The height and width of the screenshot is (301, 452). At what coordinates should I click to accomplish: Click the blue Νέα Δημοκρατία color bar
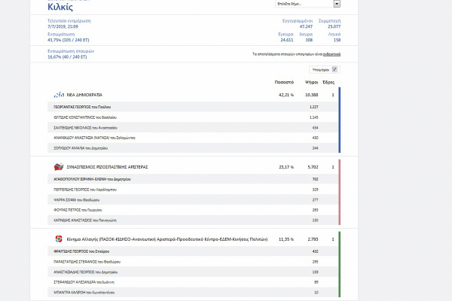[340, 120]
